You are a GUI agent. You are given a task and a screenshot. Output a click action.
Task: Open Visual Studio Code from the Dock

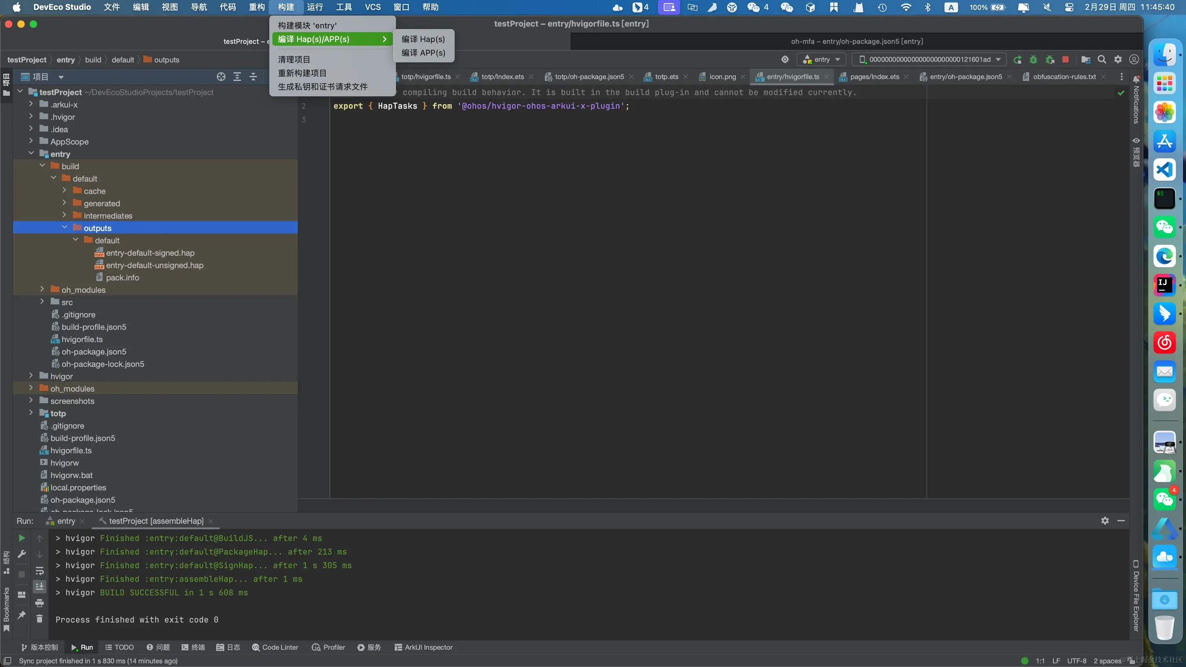pos(1164,169)
